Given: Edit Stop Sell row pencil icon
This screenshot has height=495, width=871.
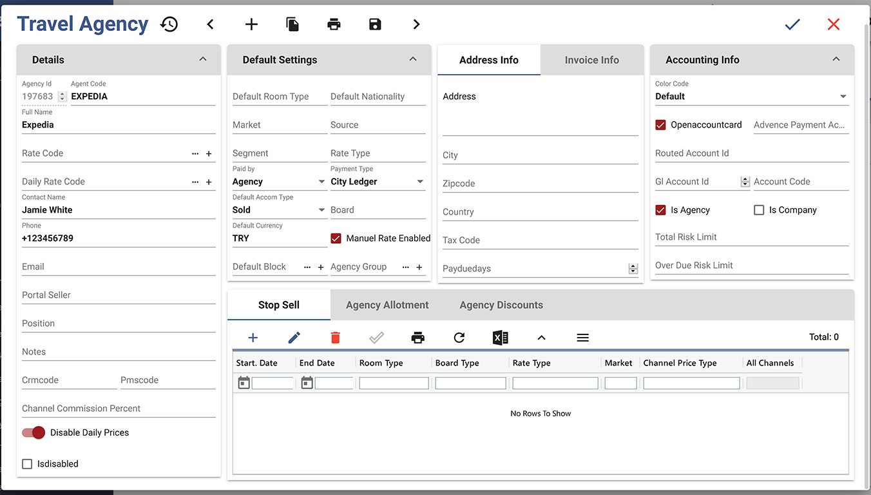Looking at the screenshot, I should 294,338.
